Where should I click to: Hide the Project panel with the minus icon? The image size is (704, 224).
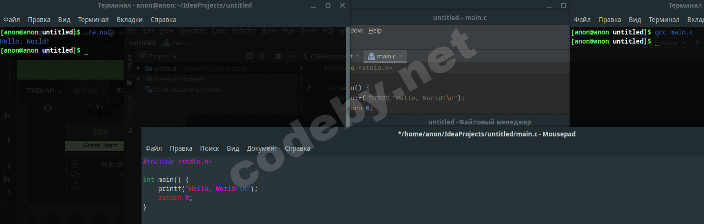pos(291,56)
